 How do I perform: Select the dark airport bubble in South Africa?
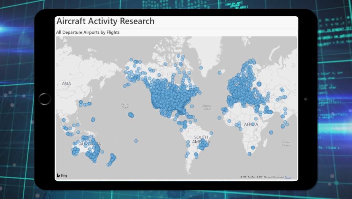[x=253, y=147]
